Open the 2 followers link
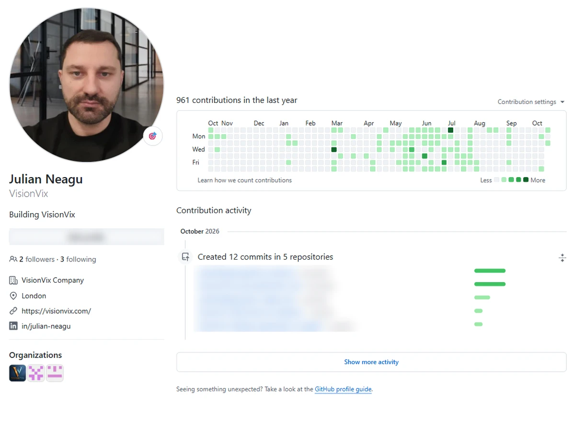 (37, 259)
